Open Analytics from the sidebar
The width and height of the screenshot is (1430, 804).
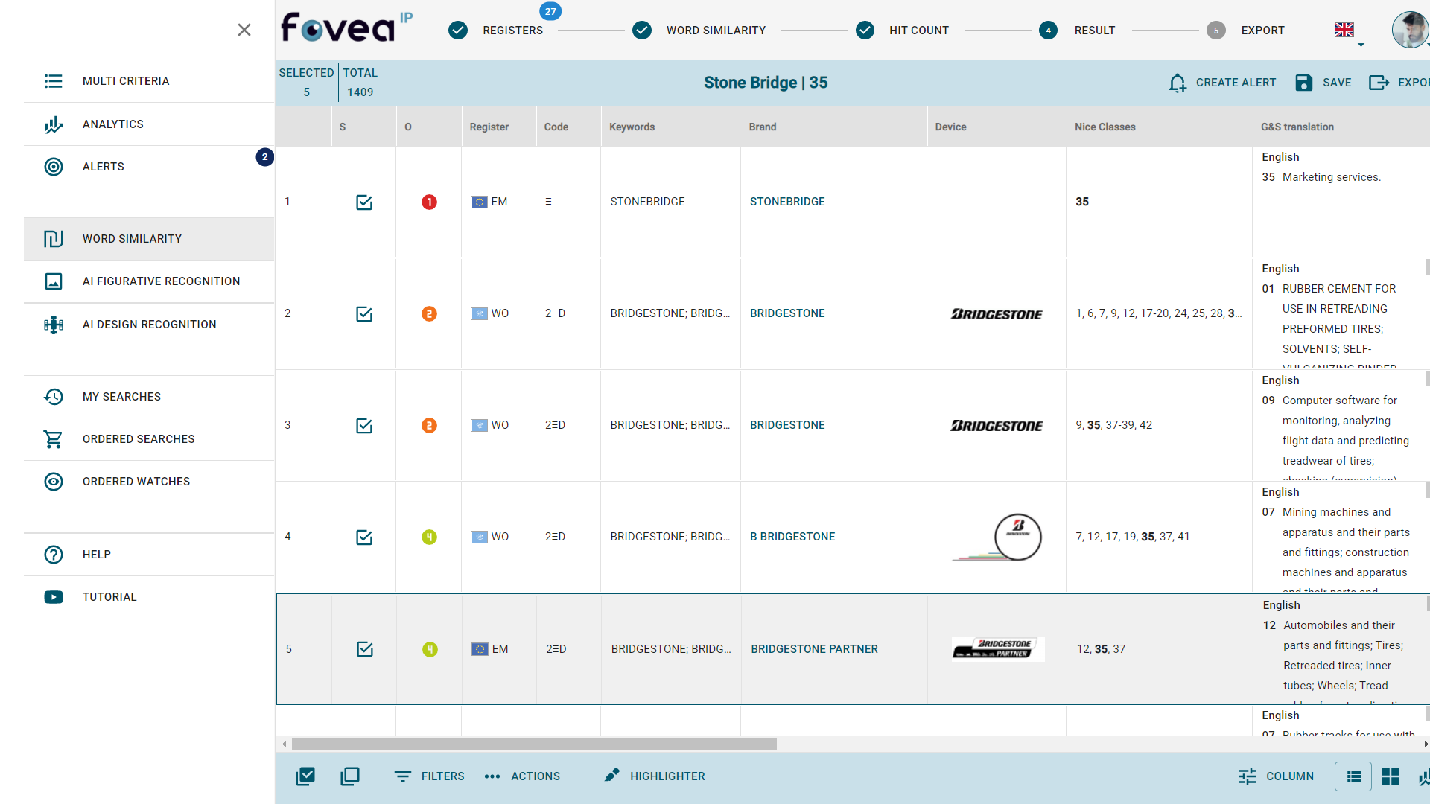point(112,124)
